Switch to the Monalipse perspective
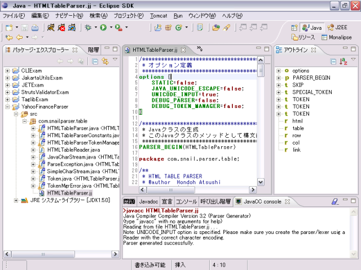Image resolution: width=361 pixels, height=270 pixels. 339,37
